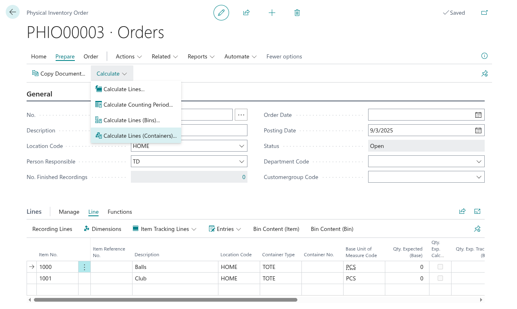Switch to the Home tab
Image resolution: width=517 pixels, height=309 pixels.
[39, 56]
